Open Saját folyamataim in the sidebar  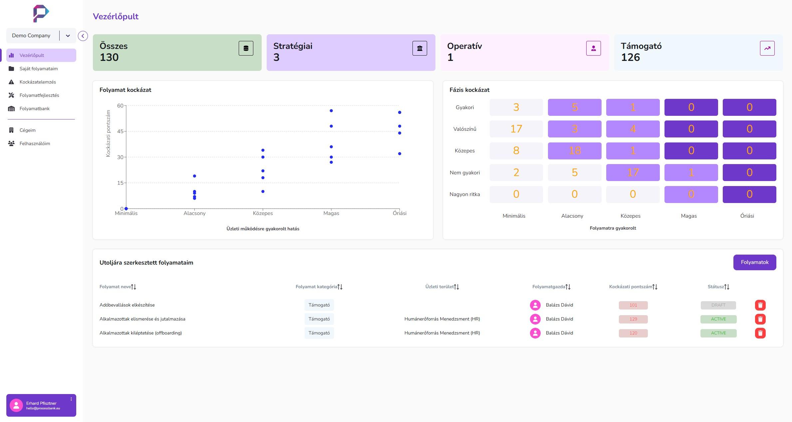39,69
